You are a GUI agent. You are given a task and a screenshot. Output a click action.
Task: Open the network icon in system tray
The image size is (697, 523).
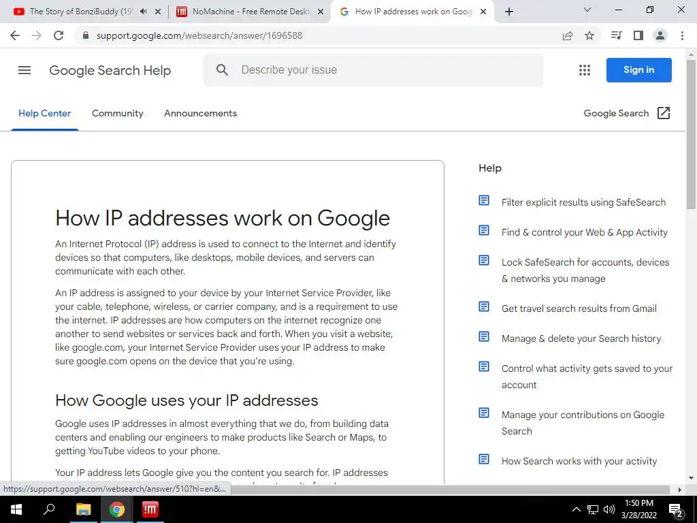point(593,509)
